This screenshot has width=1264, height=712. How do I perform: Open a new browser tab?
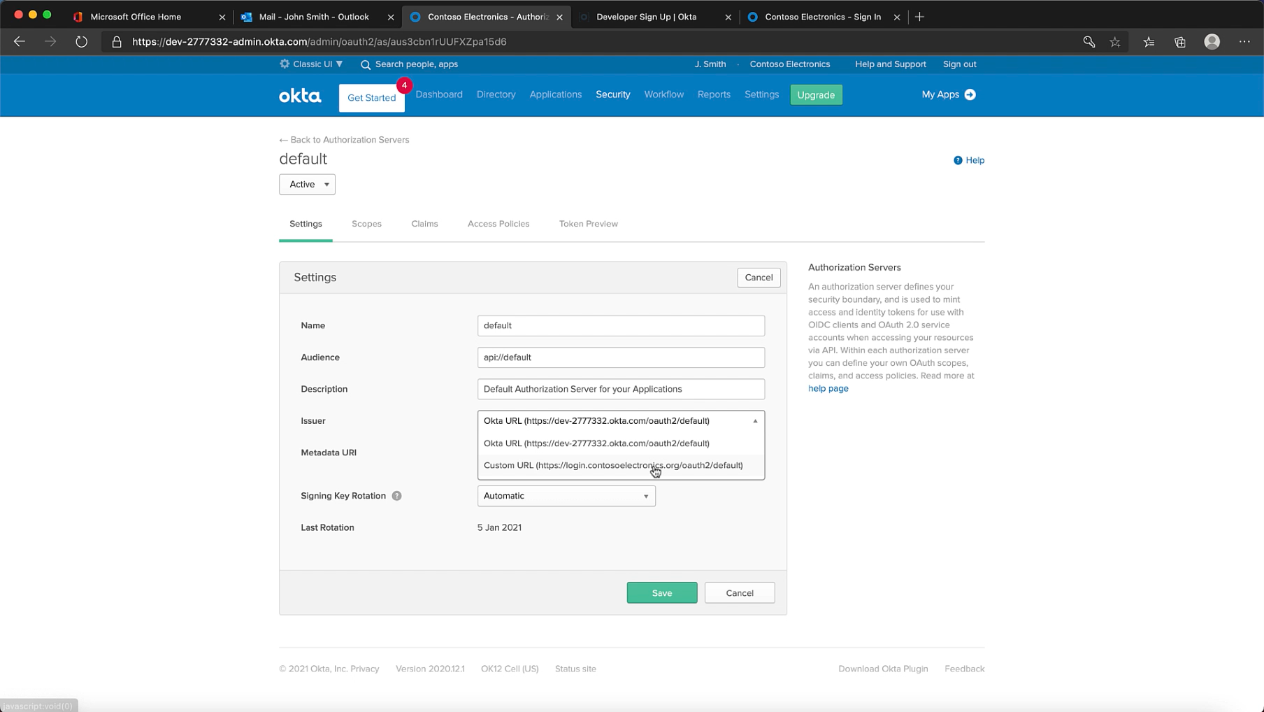tap(919, 17)
